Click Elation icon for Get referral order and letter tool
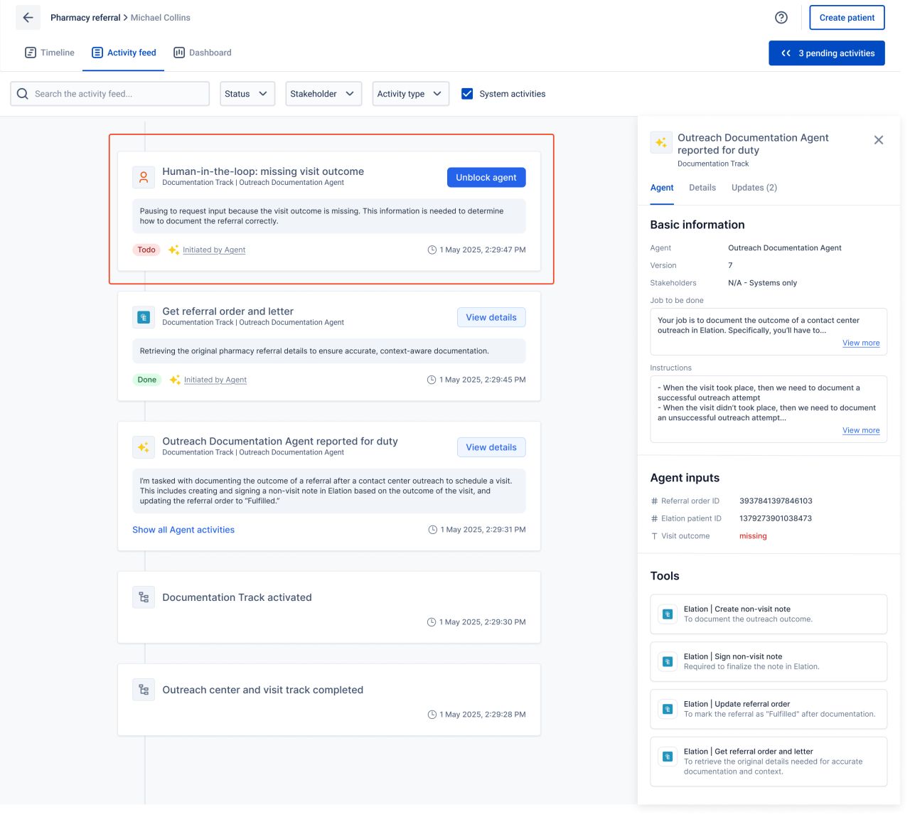910x817 pixels. coord(668,757)
